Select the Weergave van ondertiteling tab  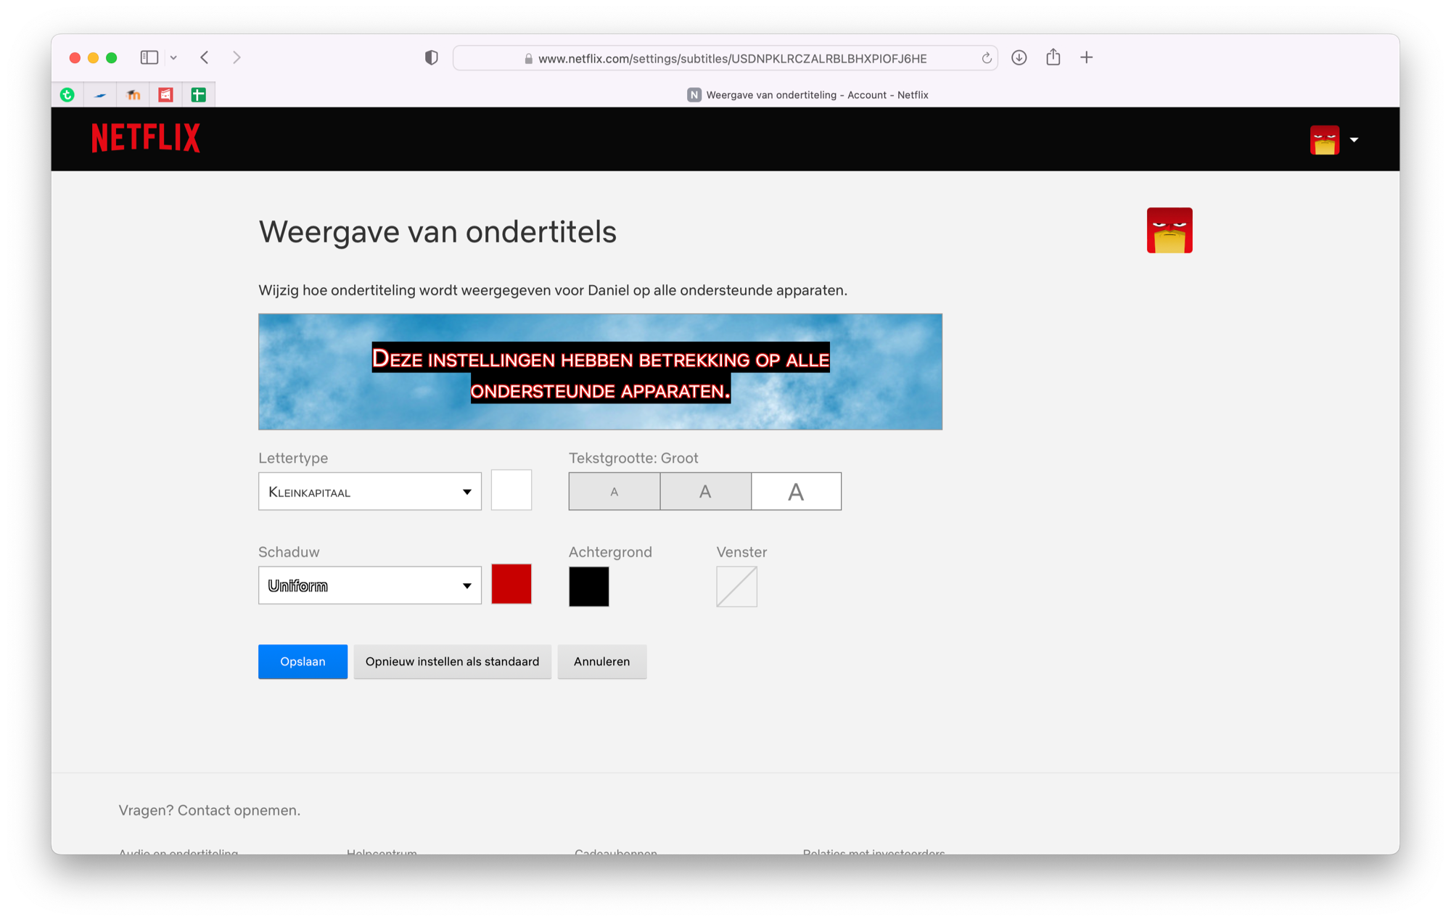tap(807, 94)
